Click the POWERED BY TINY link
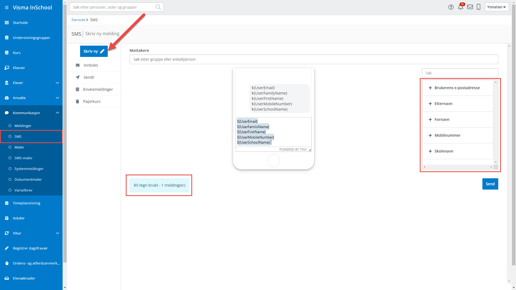This screenshot has height=290, width=516. click(293, 150)
